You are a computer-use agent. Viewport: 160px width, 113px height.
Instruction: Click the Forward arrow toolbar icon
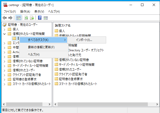(x=10, y=18)
